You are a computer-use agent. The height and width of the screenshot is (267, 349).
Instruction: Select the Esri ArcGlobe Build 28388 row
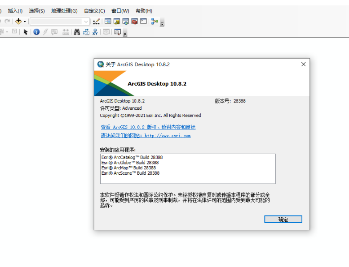130,163
